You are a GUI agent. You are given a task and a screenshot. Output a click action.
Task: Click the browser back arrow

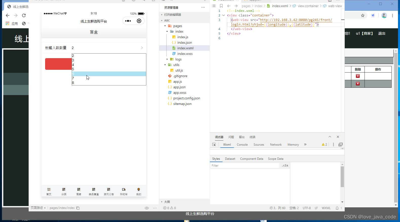8,15
